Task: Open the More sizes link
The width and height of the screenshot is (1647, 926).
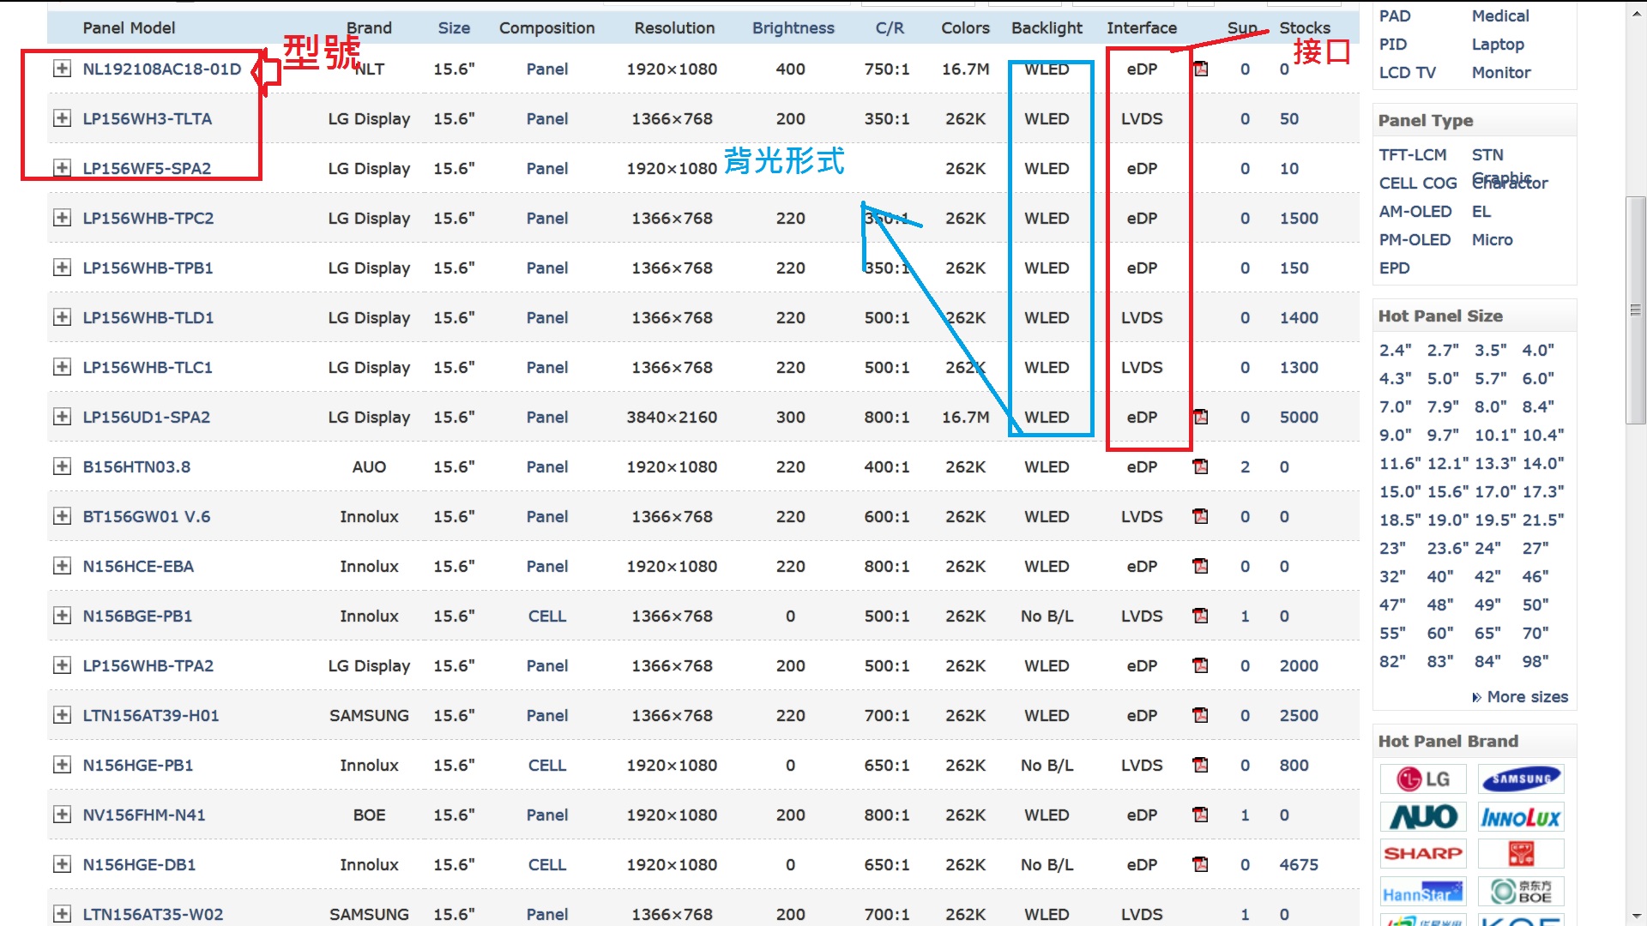Action: coord(1528,697)
